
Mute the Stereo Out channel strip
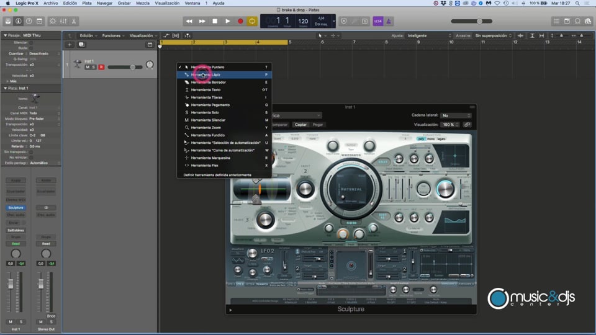pos(41,322)
